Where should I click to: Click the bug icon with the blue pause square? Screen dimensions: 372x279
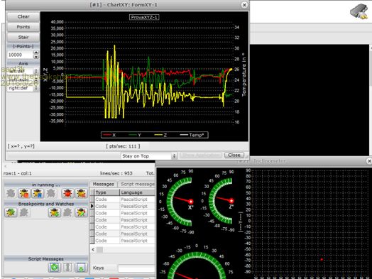38,194
